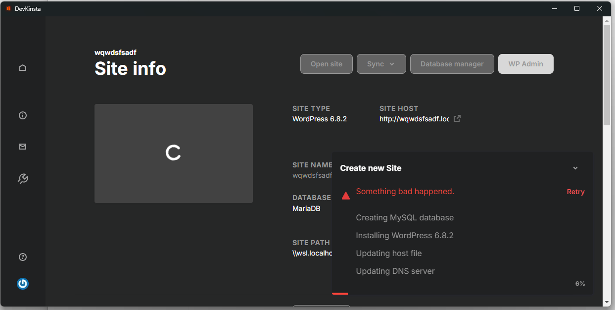Screen dimensions: 615x310
Task: Click the 'Create new Site' panel title
Action: (x=371, y=168)
